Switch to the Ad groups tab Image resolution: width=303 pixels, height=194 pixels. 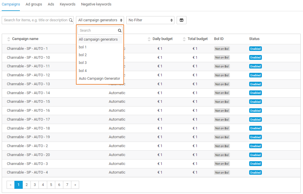(34, 4)
